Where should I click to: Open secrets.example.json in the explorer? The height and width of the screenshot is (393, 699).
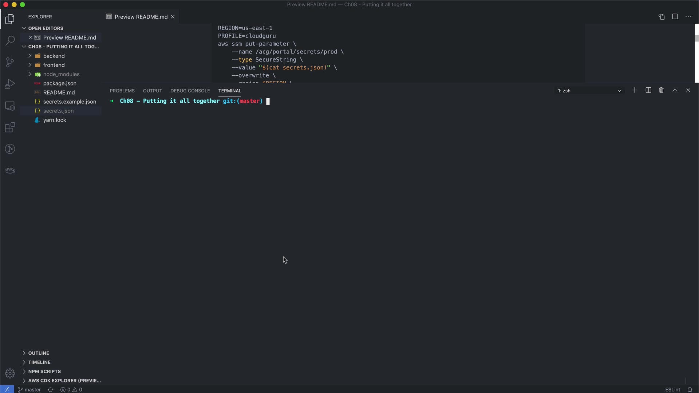(x=69, y=102)
